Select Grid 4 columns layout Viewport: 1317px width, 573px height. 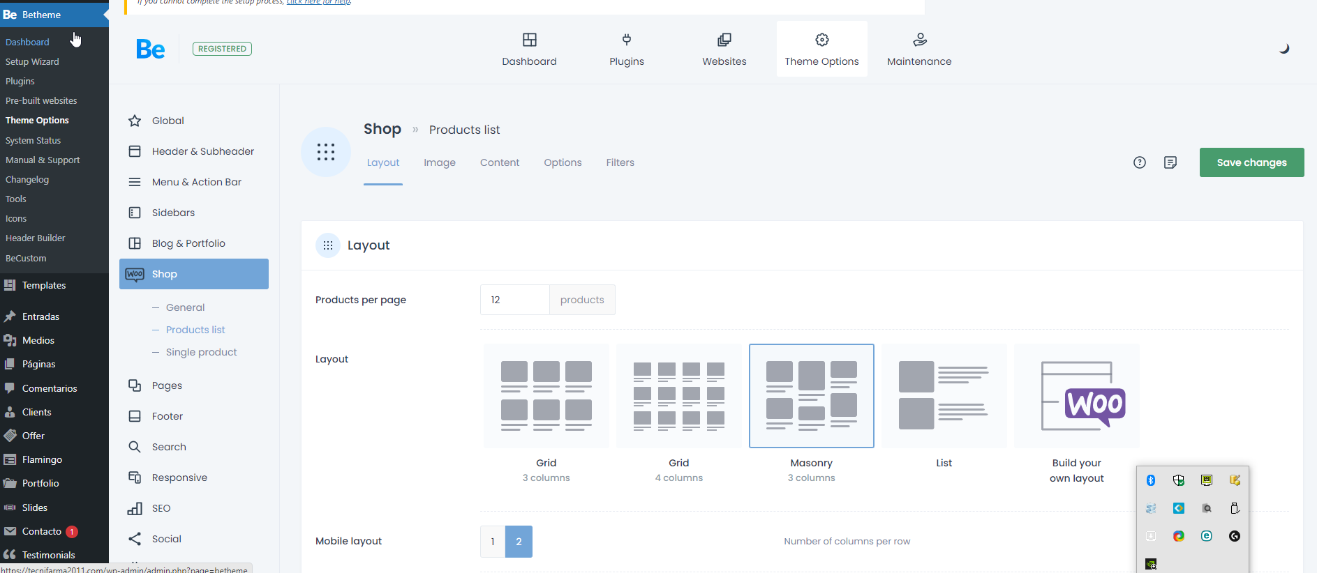point(679,396)
